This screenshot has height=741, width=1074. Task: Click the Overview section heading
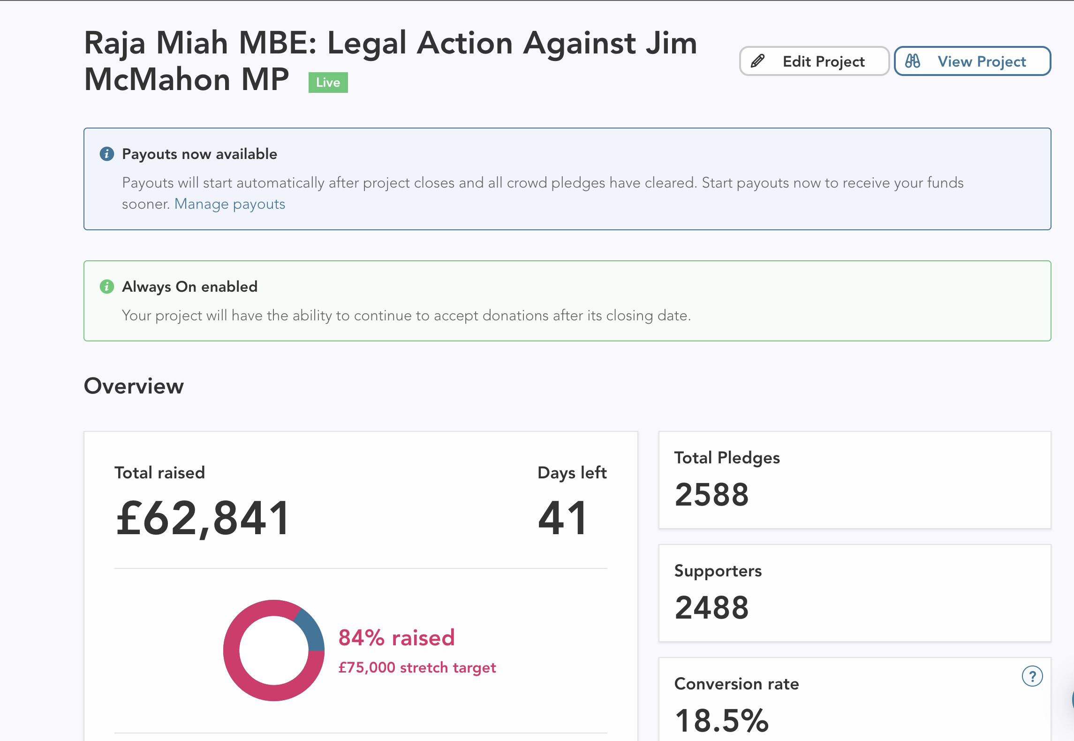[134, 386]
